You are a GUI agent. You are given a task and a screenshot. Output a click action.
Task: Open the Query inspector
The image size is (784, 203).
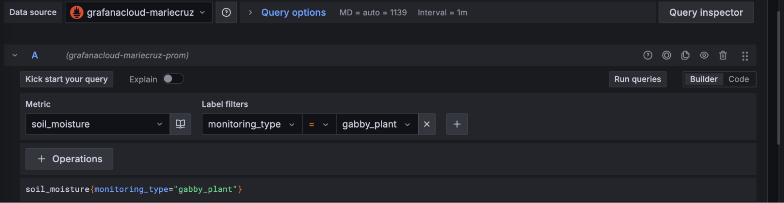pos(706,13)
